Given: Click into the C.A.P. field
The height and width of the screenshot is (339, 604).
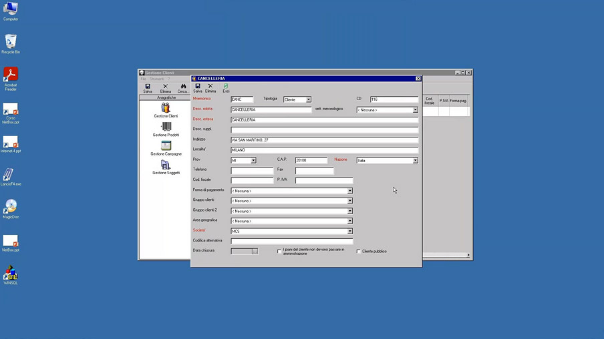Looking at the screenshot, I should [x=311, y=160].
